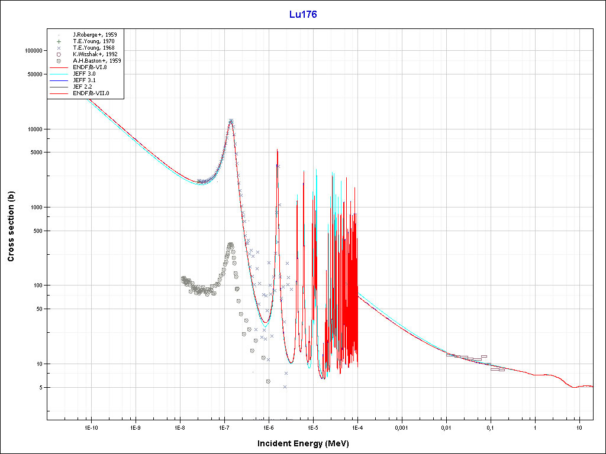
Task: Select the K.Wisshak 1992 square marker icon
Action: click(59, 54)
